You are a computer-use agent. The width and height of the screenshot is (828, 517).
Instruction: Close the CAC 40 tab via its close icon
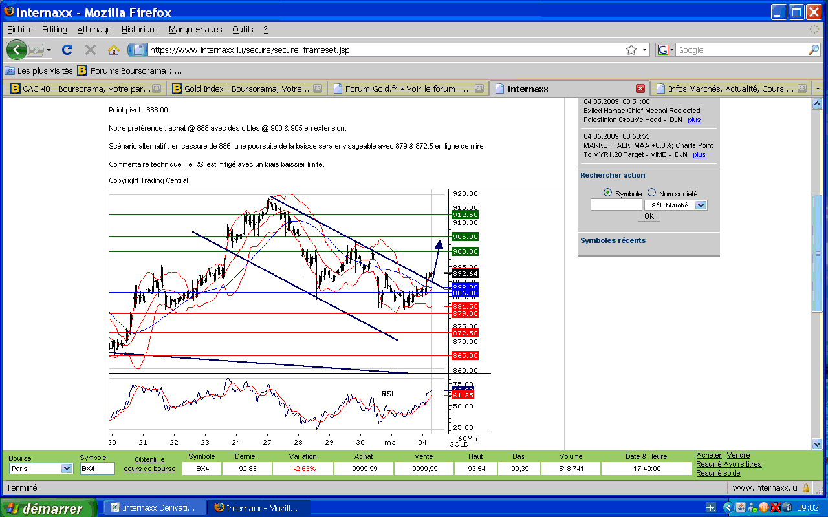156,89
